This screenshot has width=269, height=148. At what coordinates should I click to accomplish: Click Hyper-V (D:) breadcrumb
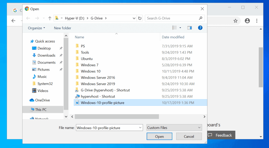coord(75,18)
